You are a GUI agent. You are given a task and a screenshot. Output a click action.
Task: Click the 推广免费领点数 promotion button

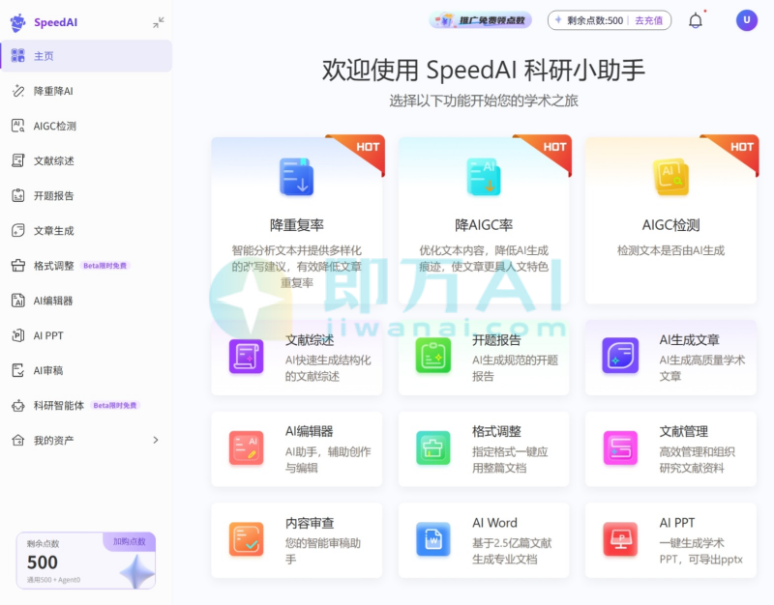point(480,20)
